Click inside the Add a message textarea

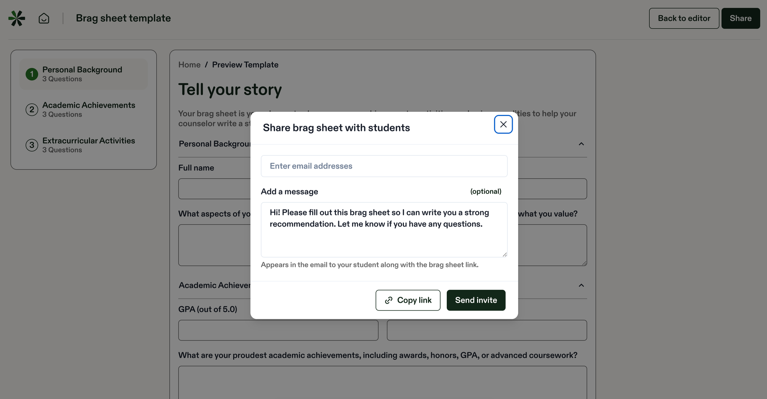coord(384,229)
